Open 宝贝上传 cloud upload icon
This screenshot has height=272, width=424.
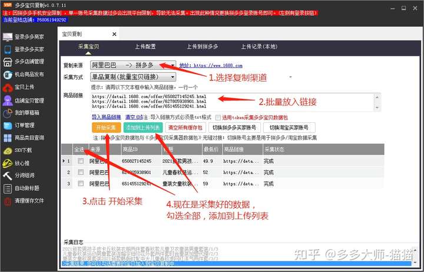click(x=8, y=88)
